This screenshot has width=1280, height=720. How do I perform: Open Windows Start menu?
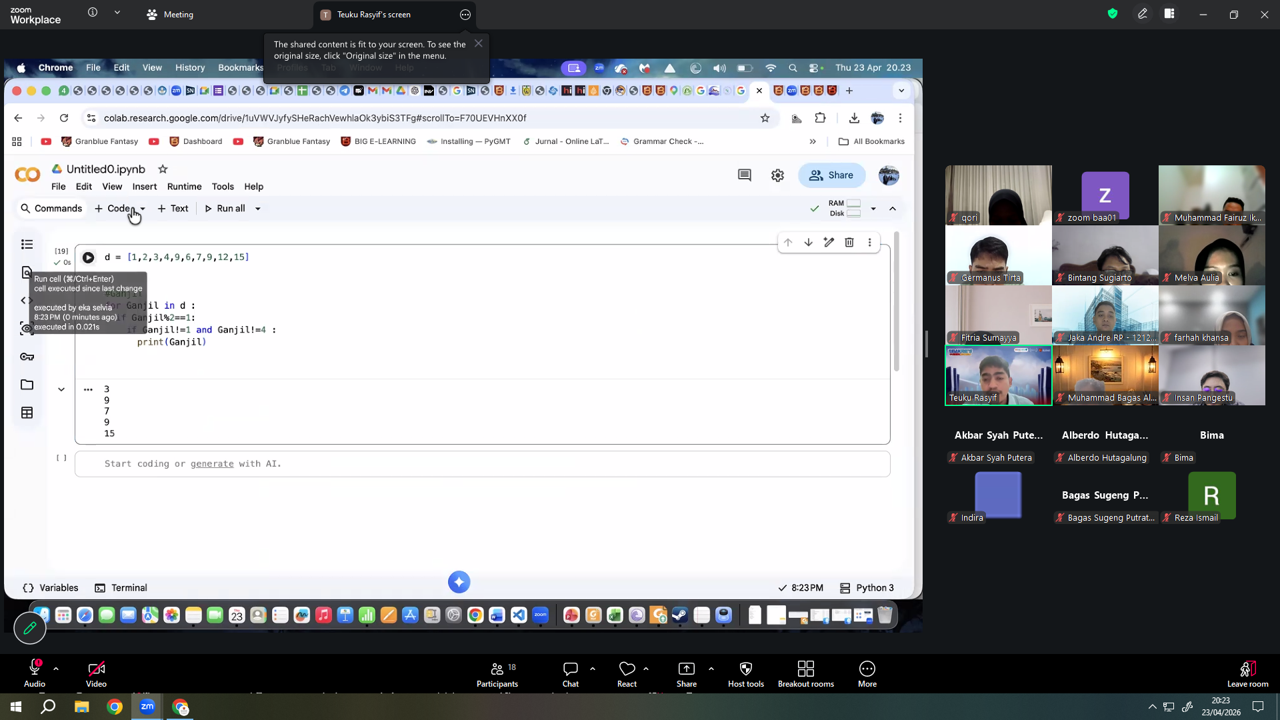point(16,707)
